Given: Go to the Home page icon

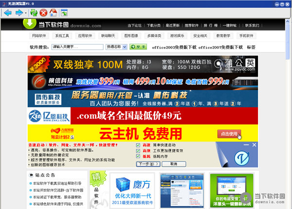Looking at the screenshot, I should click(x=54, y=12).
